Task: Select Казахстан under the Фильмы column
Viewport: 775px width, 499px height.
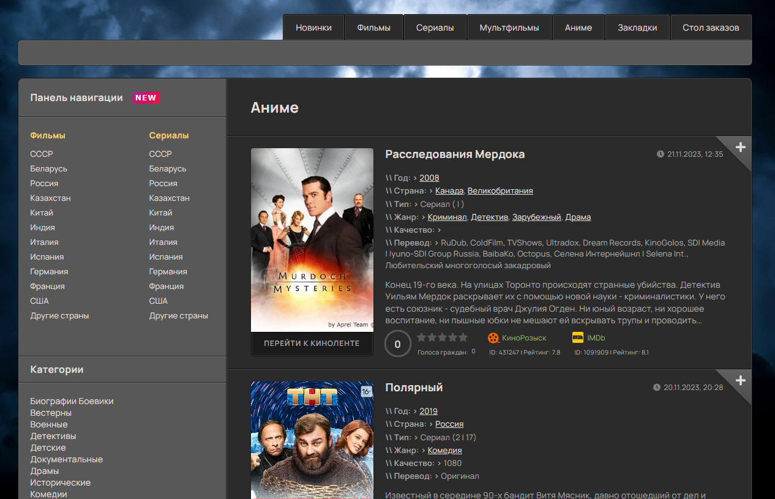Action: [51, 198]
